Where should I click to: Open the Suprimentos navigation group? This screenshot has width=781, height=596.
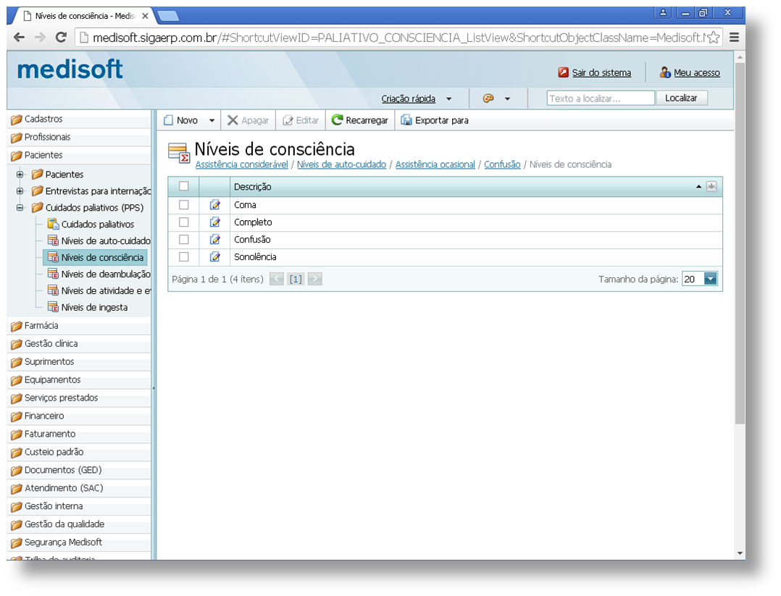click(x=79, y=361)
